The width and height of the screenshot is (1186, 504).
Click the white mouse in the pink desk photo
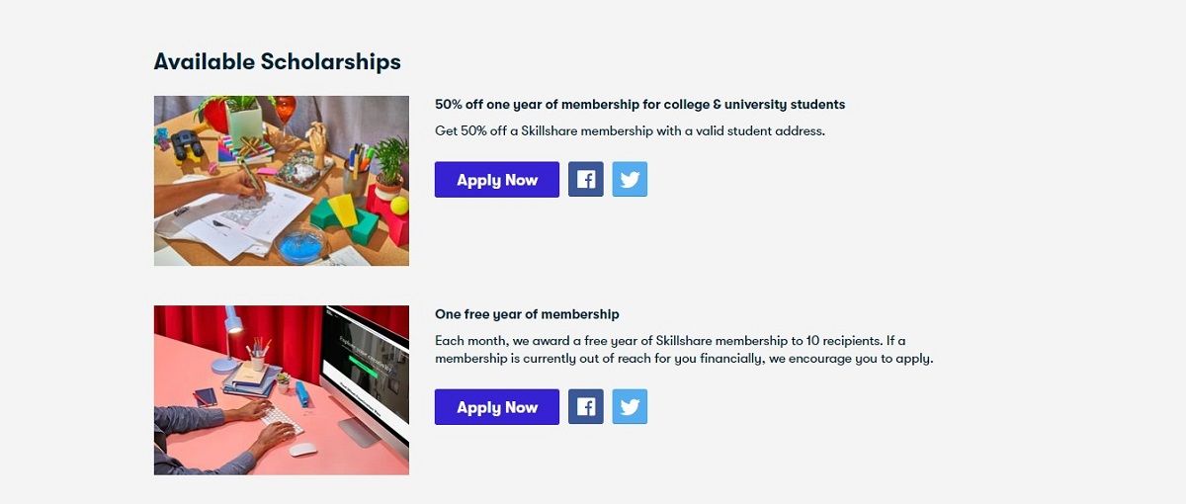[x=302, y=448]
